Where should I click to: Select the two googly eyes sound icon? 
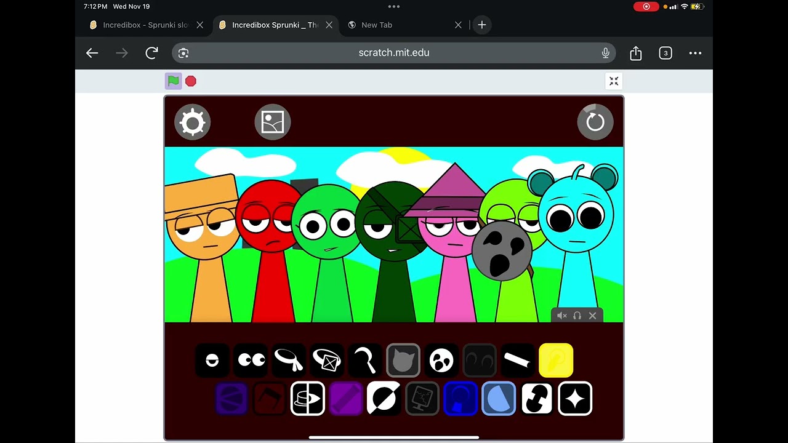[x=251, y=360]
